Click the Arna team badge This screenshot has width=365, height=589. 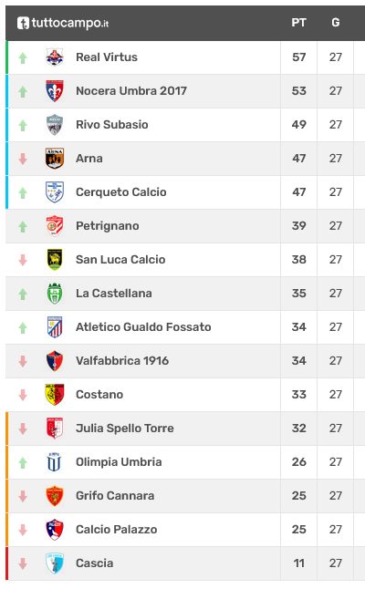coord(55,158)
